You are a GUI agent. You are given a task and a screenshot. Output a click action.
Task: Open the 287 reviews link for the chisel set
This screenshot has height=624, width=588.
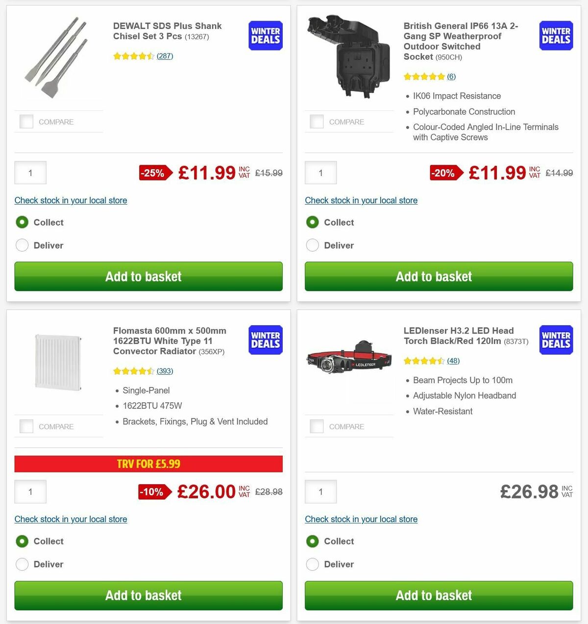(165, 56)
